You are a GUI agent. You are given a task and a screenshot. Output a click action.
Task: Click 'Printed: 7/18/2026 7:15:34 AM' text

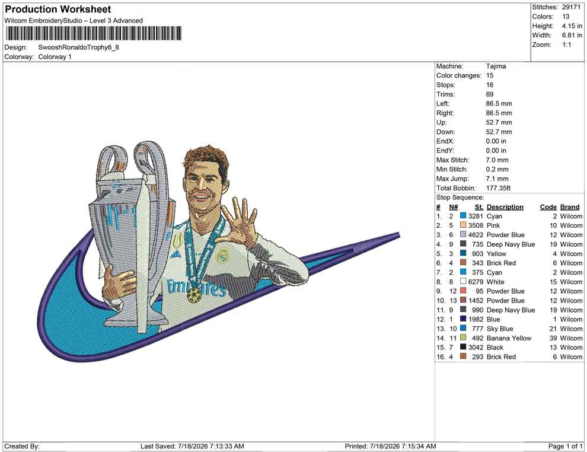pos(391,446)
